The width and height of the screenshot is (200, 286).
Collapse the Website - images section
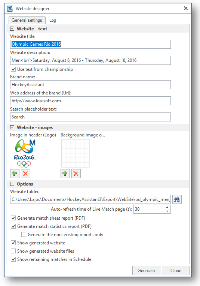(x=12, y=127)
